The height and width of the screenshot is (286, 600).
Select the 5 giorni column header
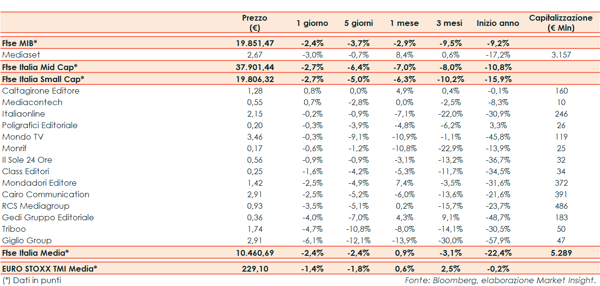pos(358,23)
